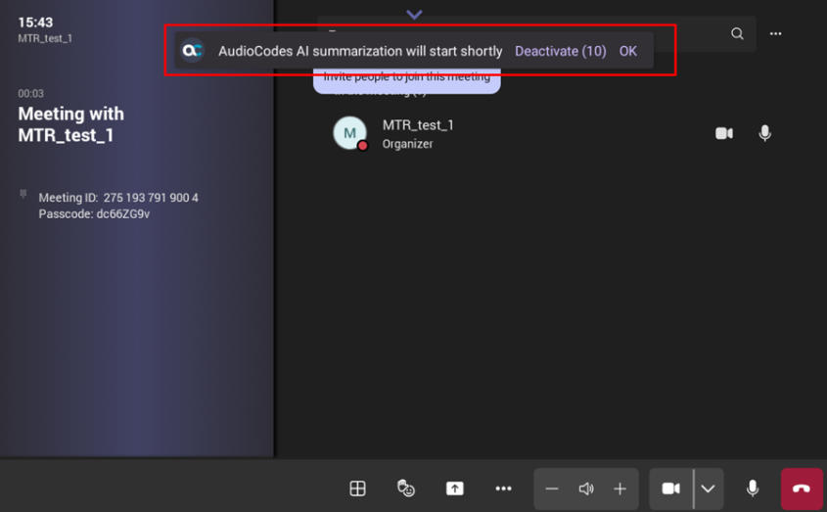Toggle MTR_test_1 participant camera

(724, 133)
